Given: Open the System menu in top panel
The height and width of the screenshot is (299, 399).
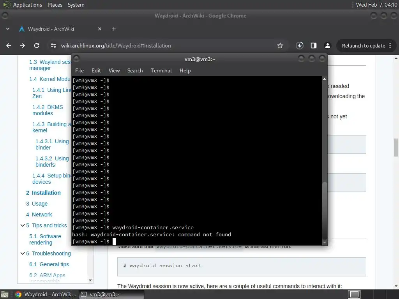Looking at the screenshot, I should (76, 5).
